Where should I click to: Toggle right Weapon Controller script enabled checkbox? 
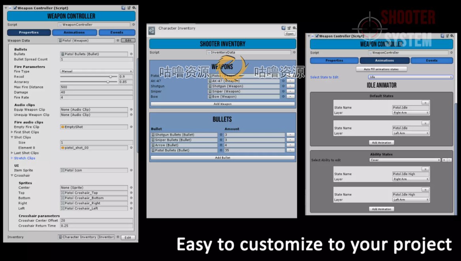(x=317, y=36)
